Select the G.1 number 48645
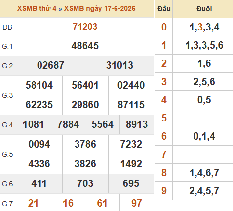This screenshot has height=211, width=233. pos(85,46)
